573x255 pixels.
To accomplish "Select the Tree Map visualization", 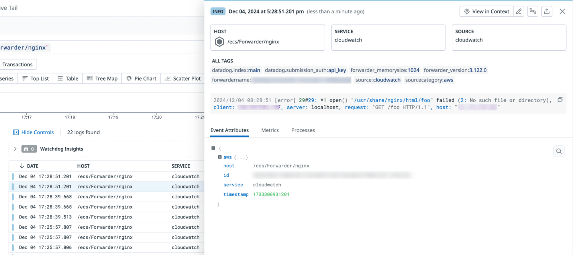I will (102, 79).
